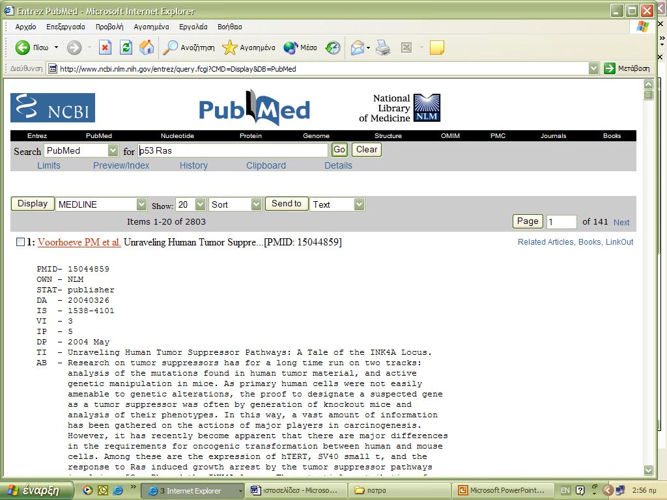
Task: Open the Αρχείο menu
Action: tap(25, 27)
